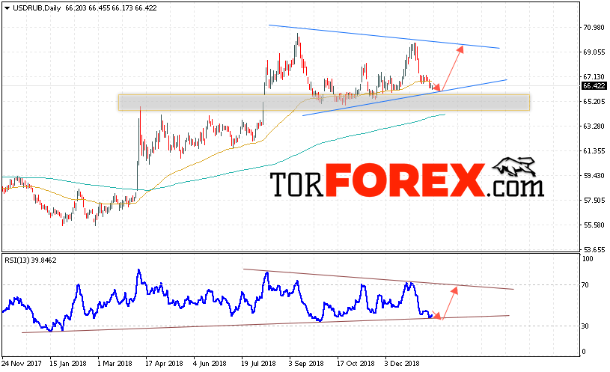Click the 17 Oct 2018 date label

point(356,364)
